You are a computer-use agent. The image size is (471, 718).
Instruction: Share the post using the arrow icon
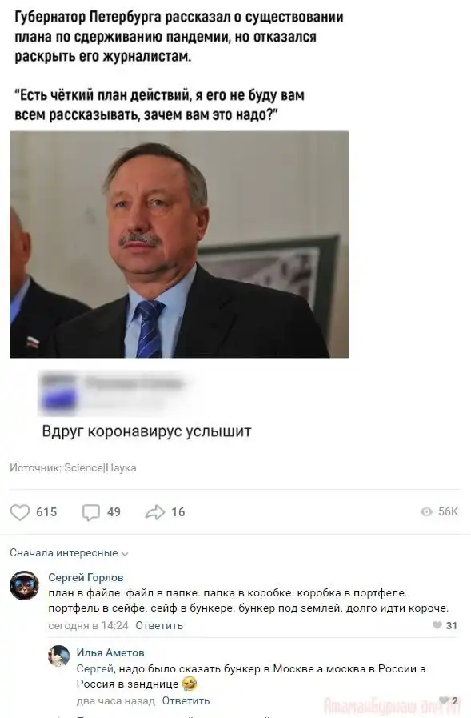point(154,512)
